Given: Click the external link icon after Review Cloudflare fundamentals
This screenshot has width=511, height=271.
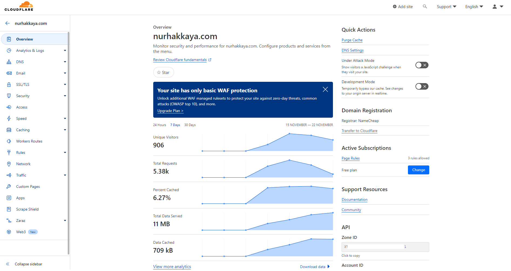Looking at the screenshot, I should [210, 60].
